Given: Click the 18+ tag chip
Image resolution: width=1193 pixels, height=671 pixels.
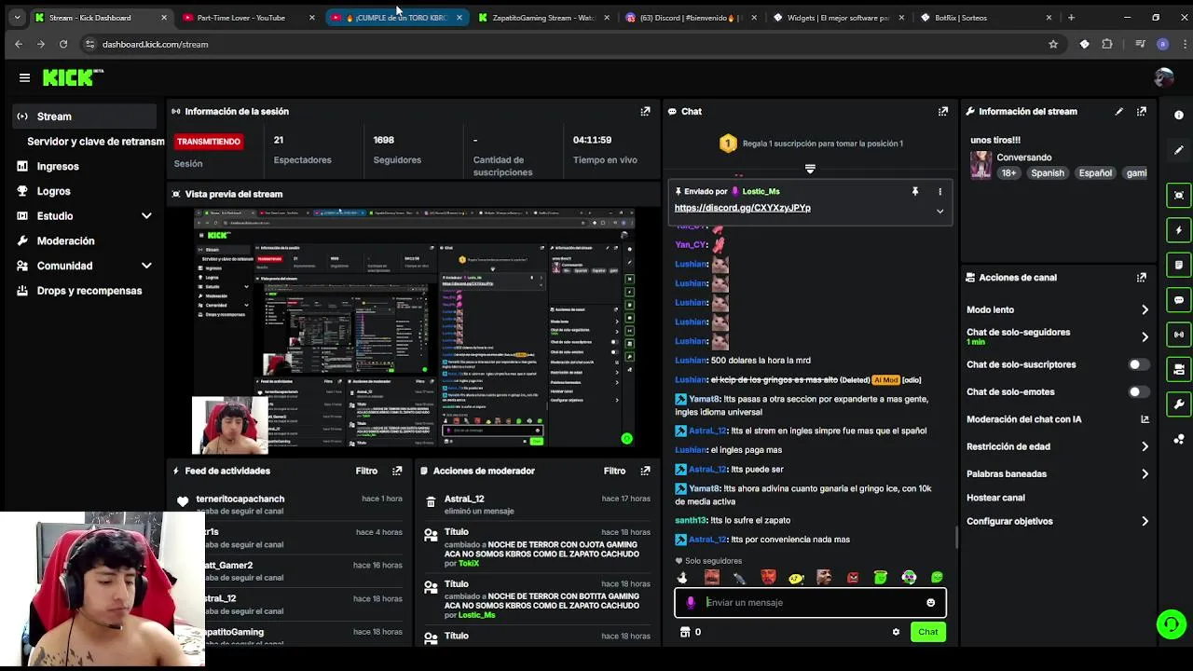Looking at the screenshot, I should [x=1008, y=173].
